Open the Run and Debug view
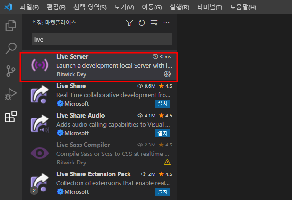Screen dimensions: 292x200 (10, 94)
